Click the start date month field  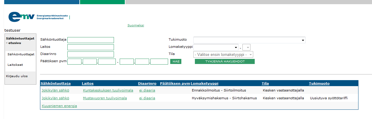tap(90, 62)
